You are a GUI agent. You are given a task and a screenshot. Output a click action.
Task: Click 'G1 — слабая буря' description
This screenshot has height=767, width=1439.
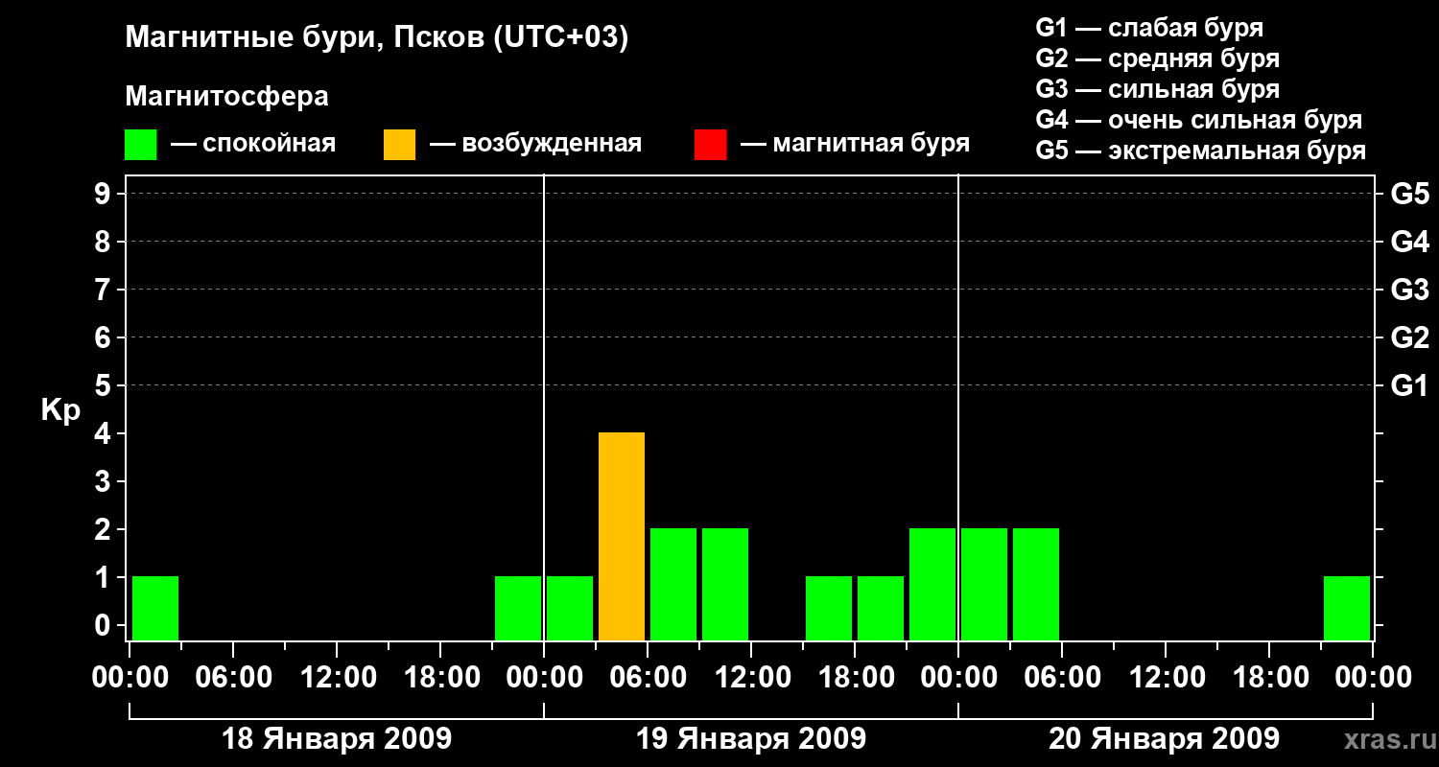tap(1149, 28)
